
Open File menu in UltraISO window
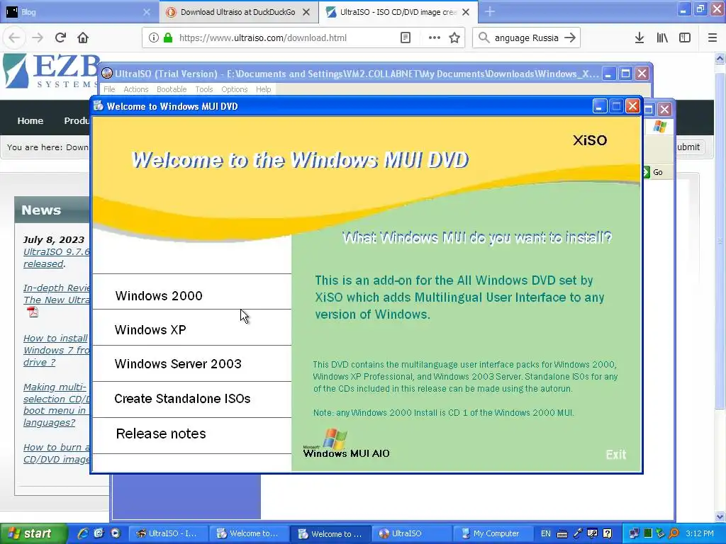point(109,89)
